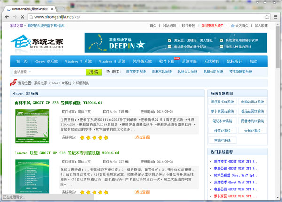Open 番茄花园XP系统 category button

point(252,111)
